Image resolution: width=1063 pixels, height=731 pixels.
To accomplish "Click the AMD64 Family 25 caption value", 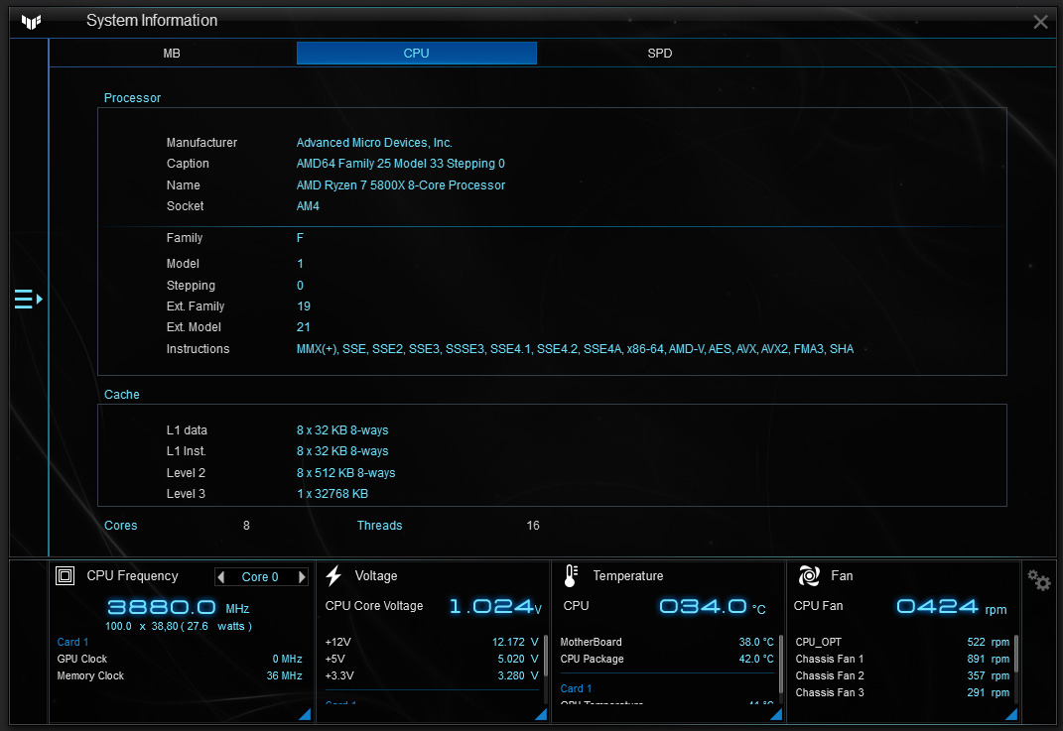I will pyautogui.click(x=401, y=164).
